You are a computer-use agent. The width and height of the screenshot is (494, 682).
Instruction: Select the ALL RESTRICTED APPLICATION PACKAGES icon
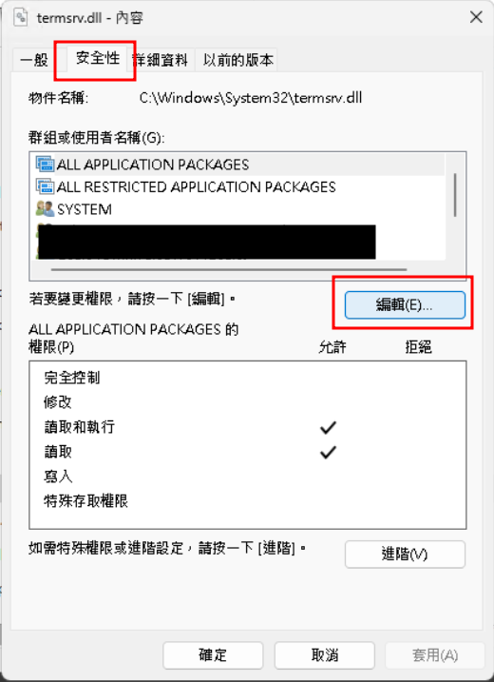point(46,187)
